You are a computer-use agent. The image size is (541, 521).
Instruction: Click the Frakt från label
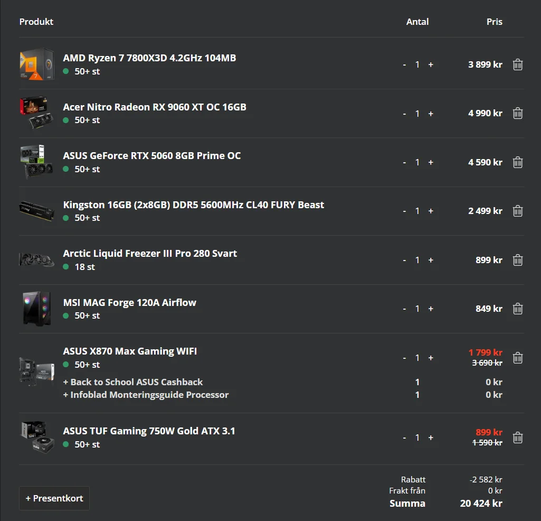click(407, 490)
